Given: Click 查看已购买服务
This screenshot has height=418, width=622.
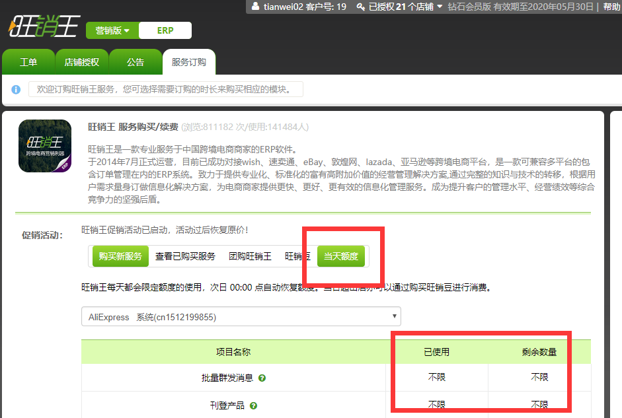Looking at the screenshot, I should point(185,256).
